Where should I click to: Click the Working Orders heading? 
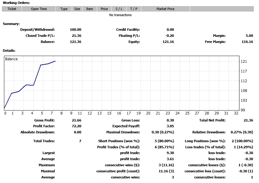pos(16,3)
